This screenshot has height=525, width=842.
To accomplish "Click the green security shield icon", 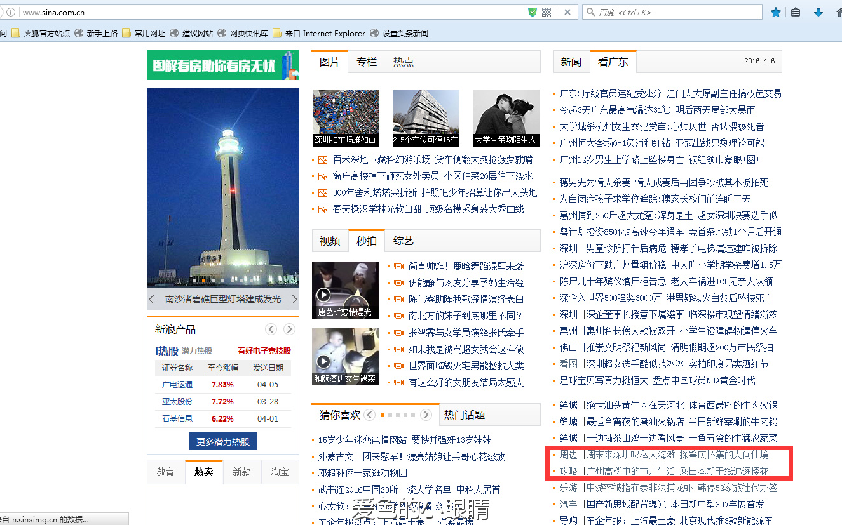I will pos(533,12).
